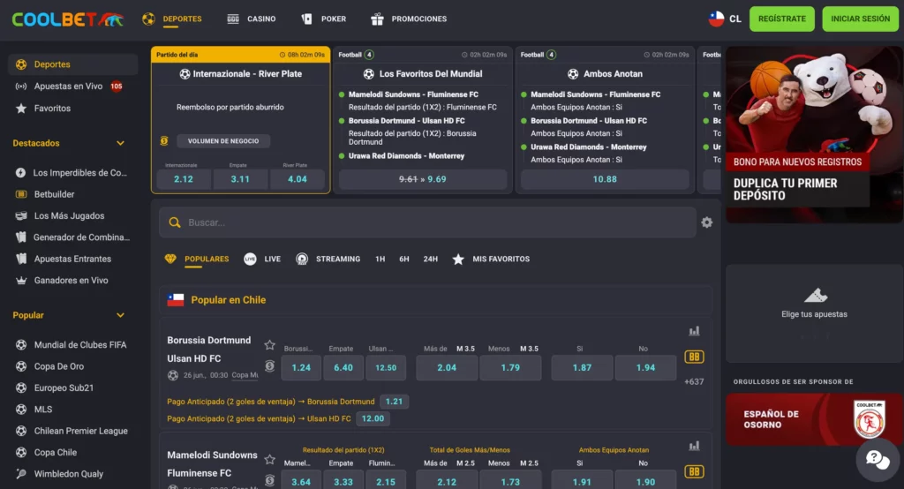Open Betbuilder BB for Borussia Dortmund match
Image resolution: width=904 pixels, height=489 pixels.
pyautogui.click(x=694, y=357)
